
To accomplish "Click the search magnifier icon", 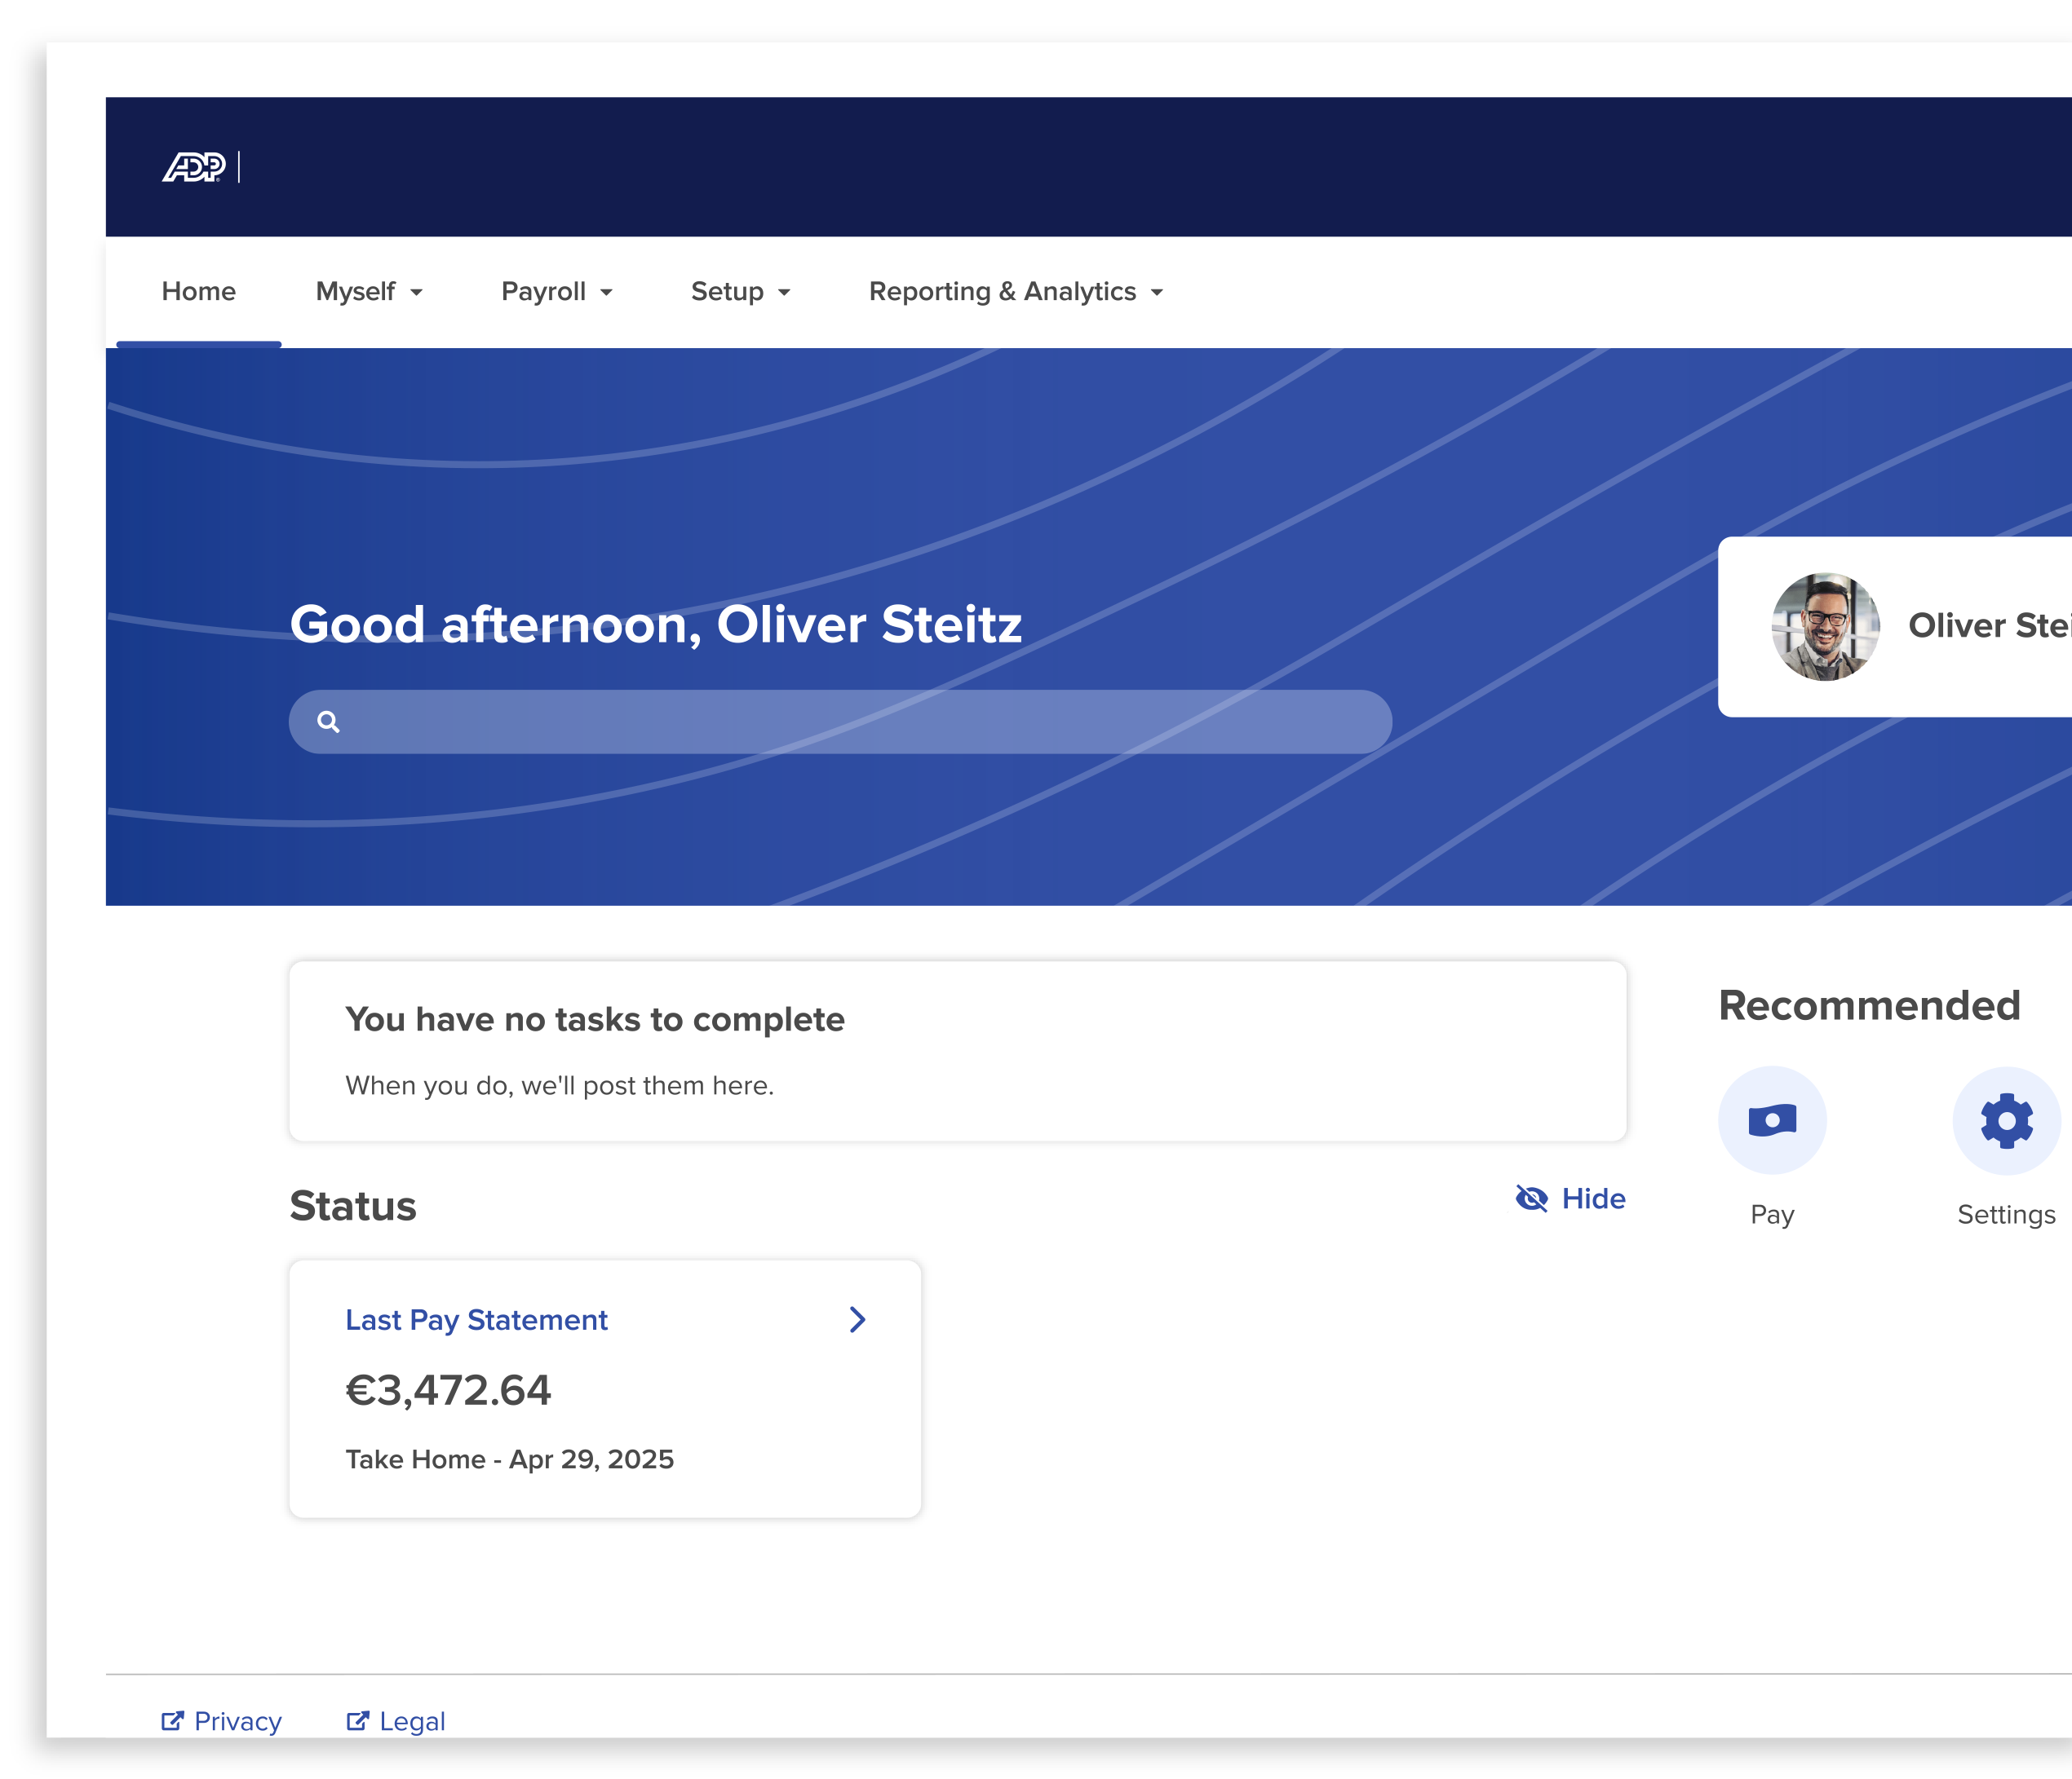I will (328, 722).
